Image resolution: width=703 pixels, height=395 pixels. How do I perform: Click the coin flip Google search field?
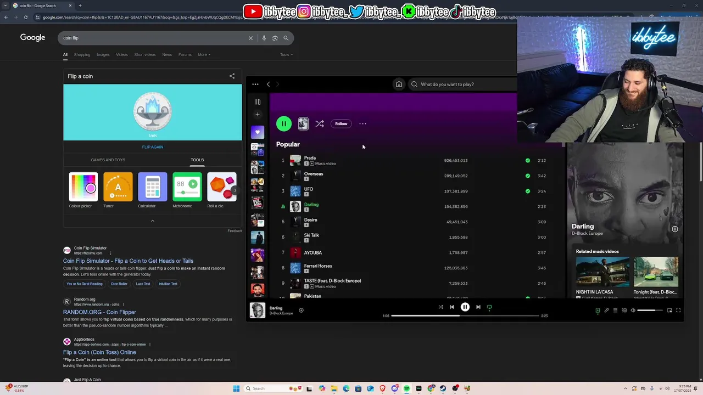(154, 38)
